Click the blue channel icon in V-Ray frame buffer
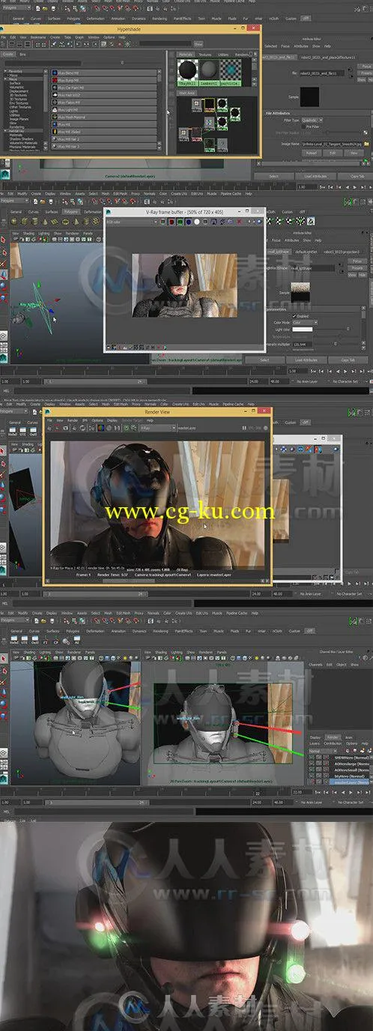This screenshot has width=373, height=1031. [x=189, y=221]
